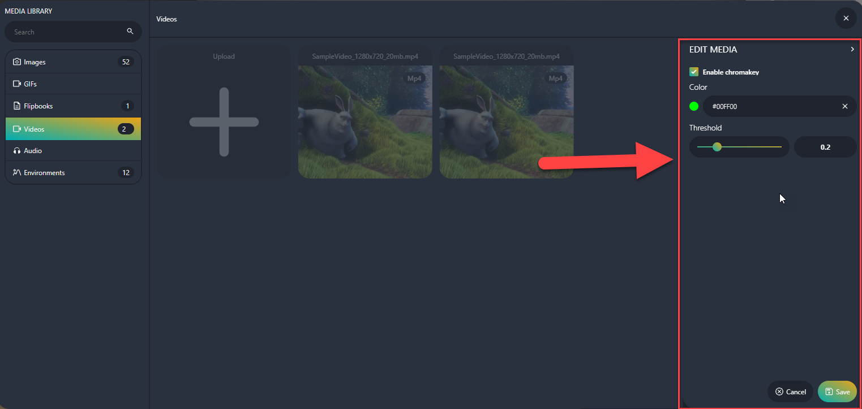Click the Threshold value field 0.2

tap(825, 147)
